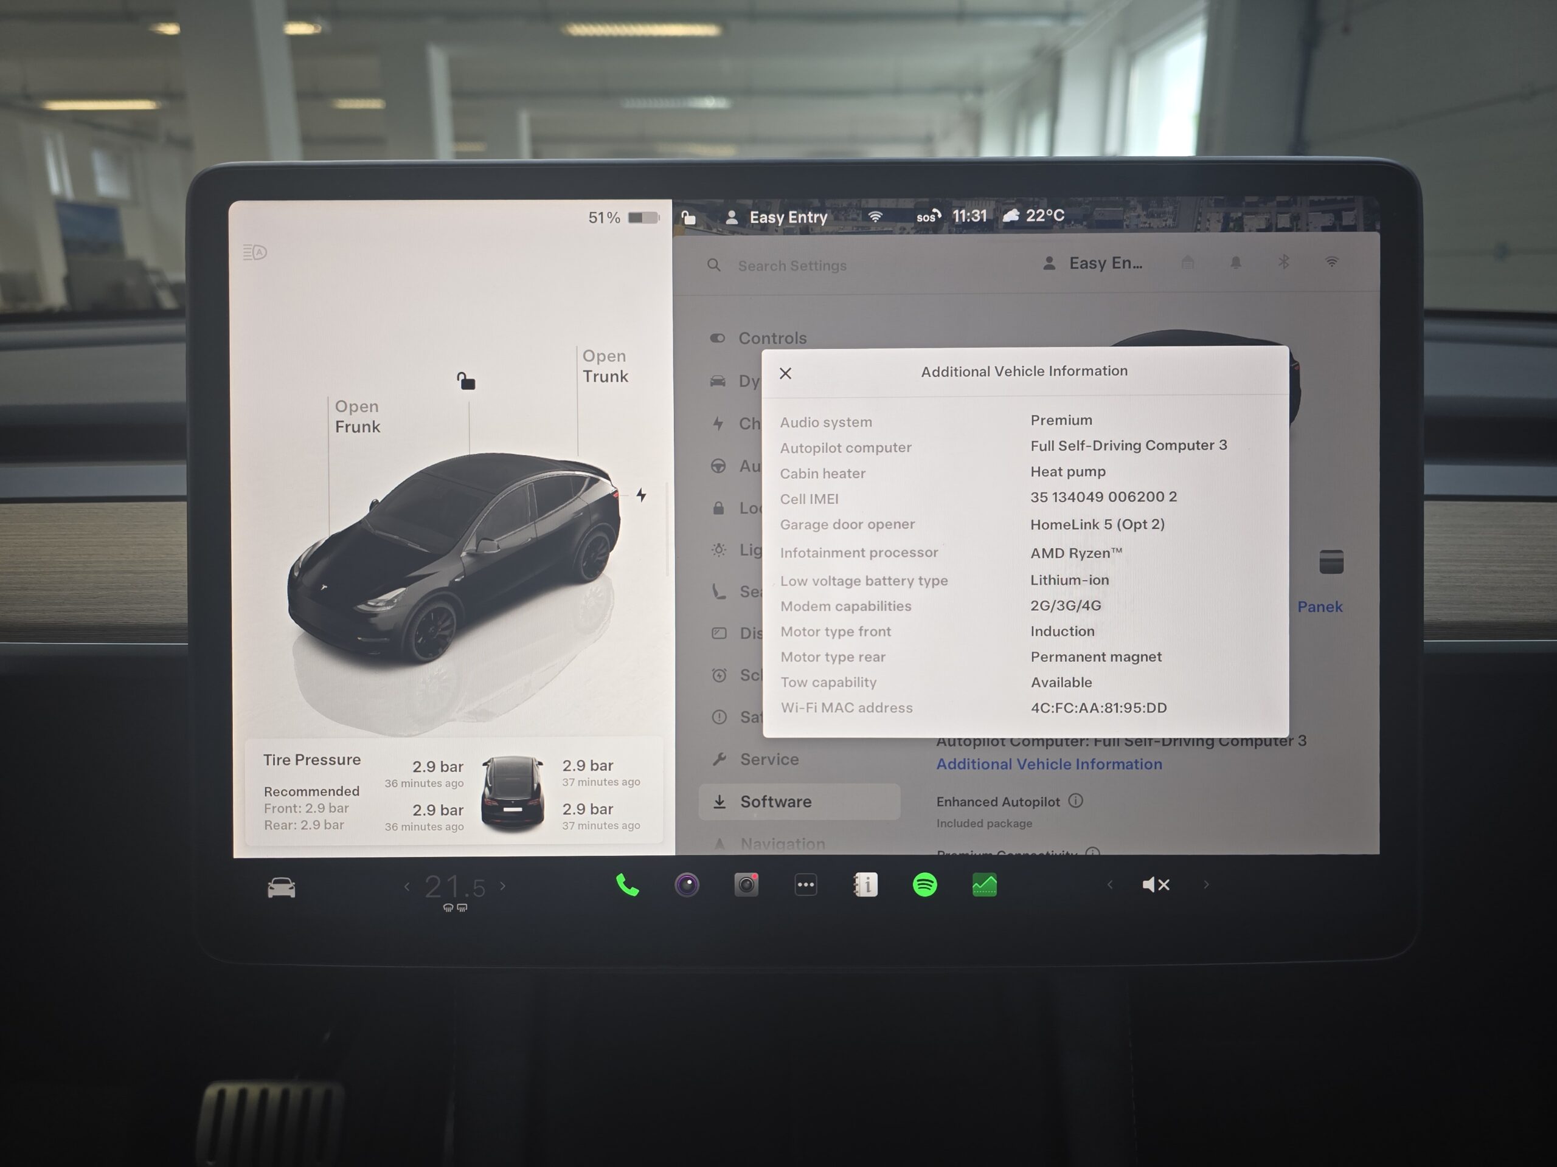Screen dimensions: 1557x1167
Task: Tap the car controls icon in bottom bar
Action: coord(282,887)
